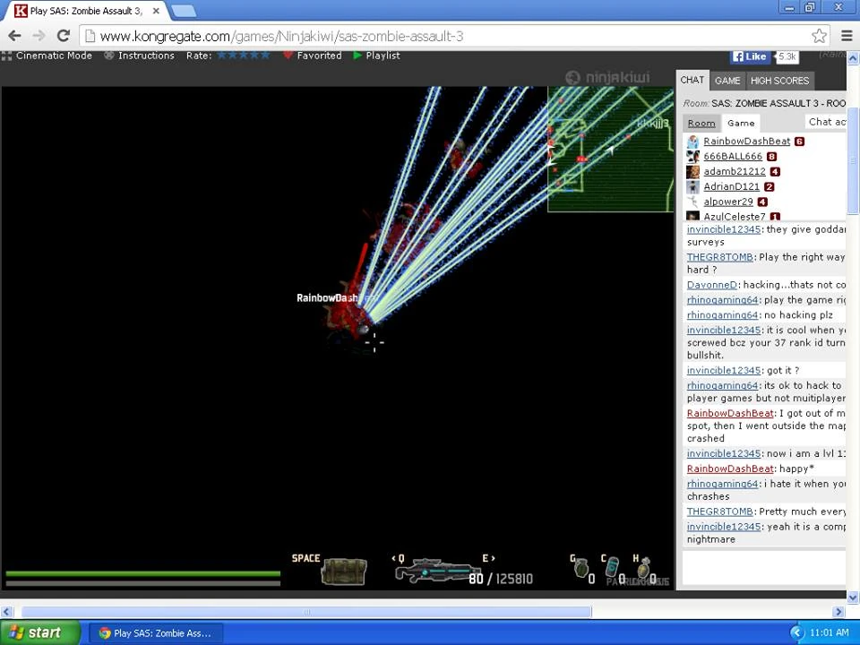The height and width of the screenshot is (645, 860).
Task: Switch to the CHAT tab
Action: 692,80
